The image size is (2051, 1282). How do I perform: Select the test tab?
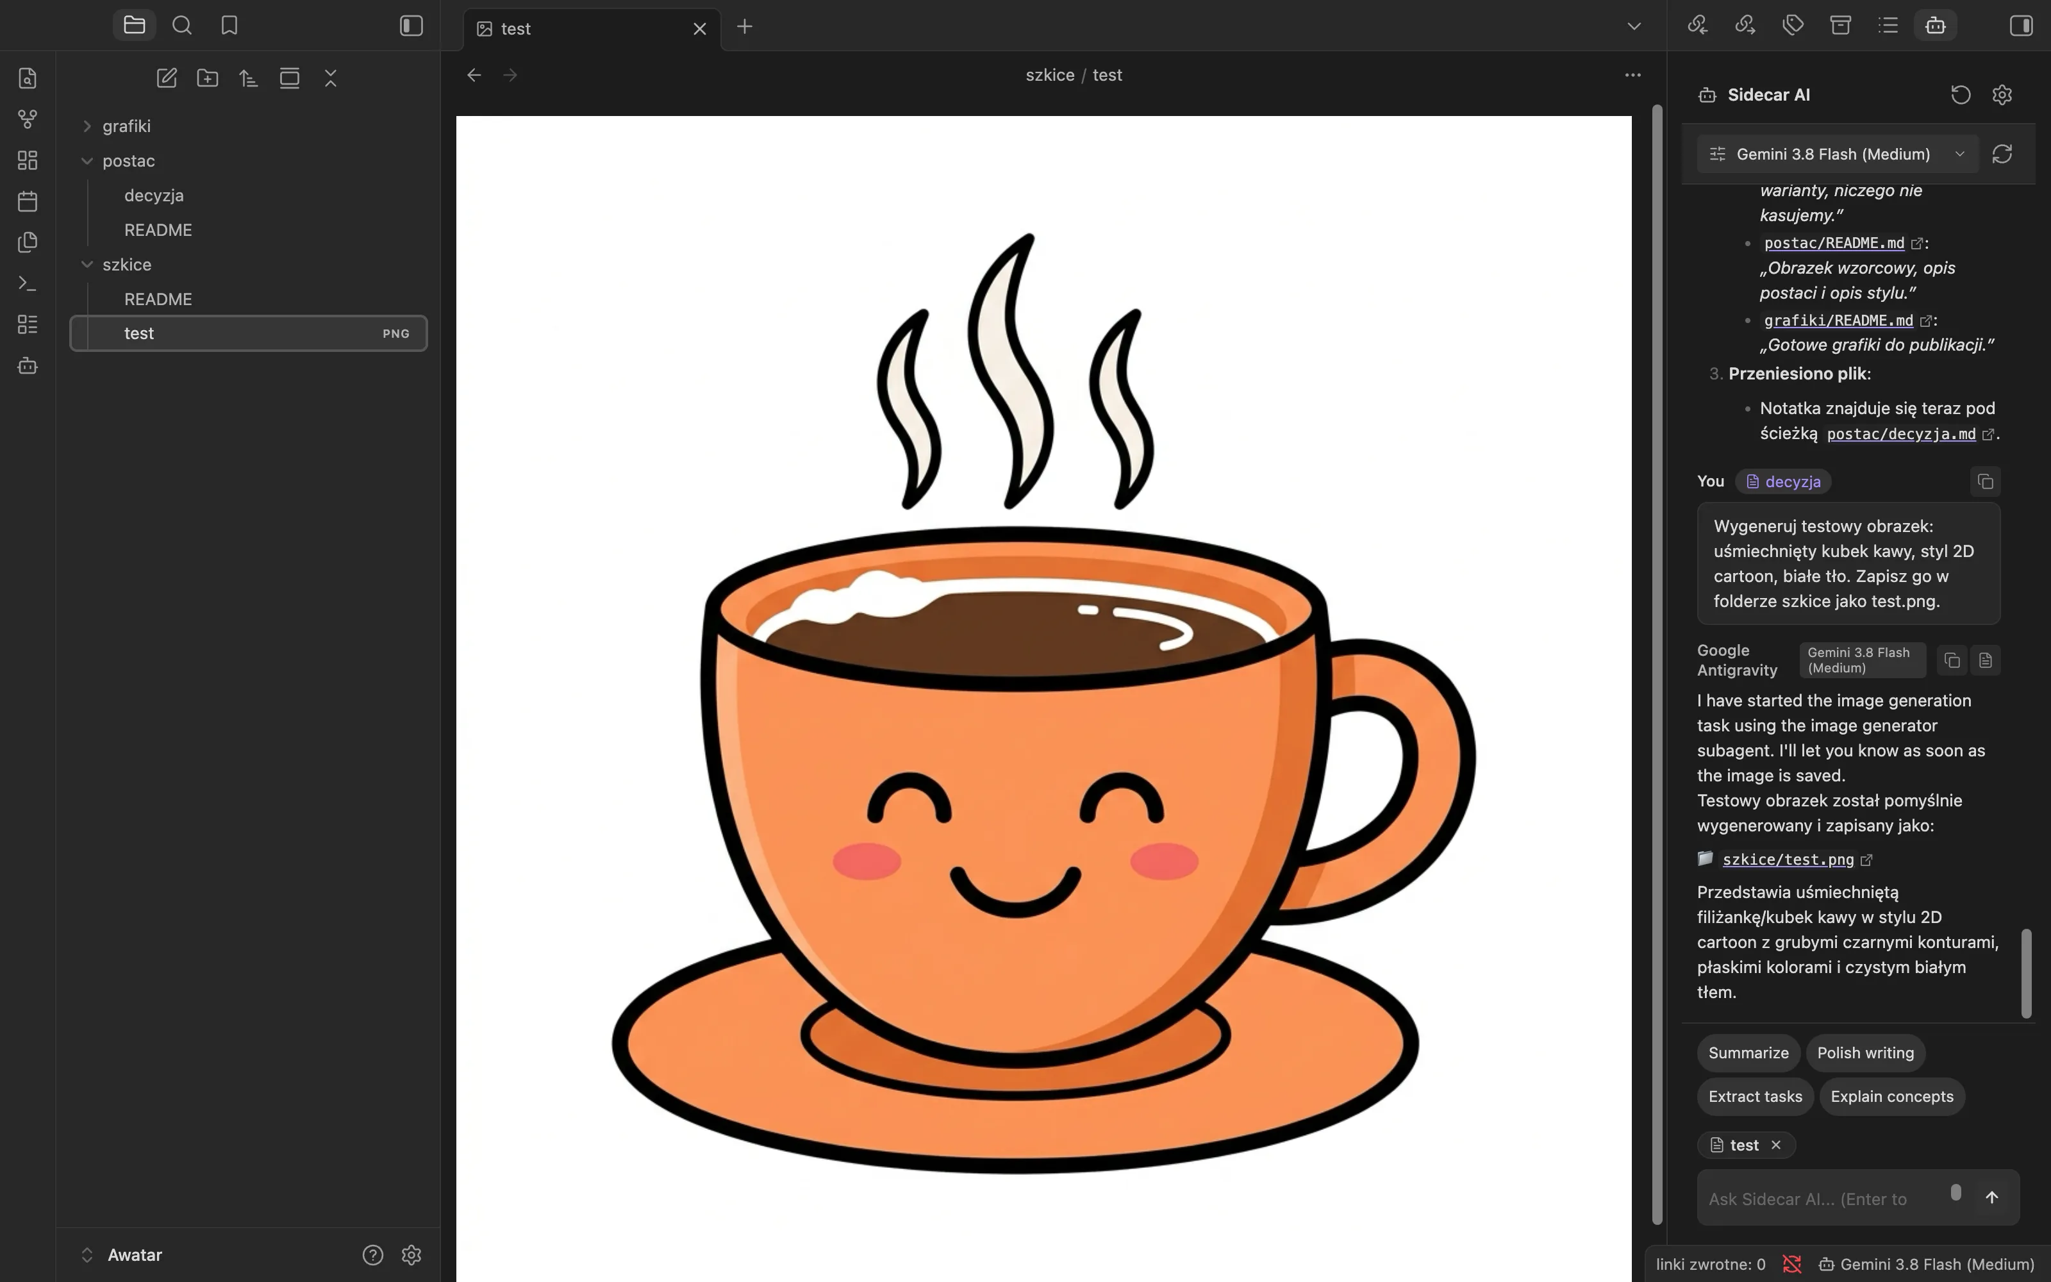592,29
